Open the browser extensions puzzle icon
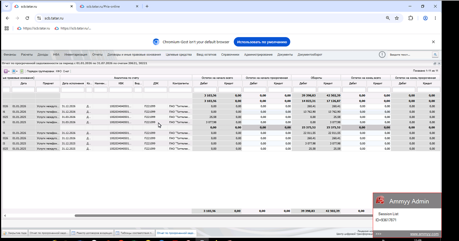The image size is (459, 241). point(411,18)
